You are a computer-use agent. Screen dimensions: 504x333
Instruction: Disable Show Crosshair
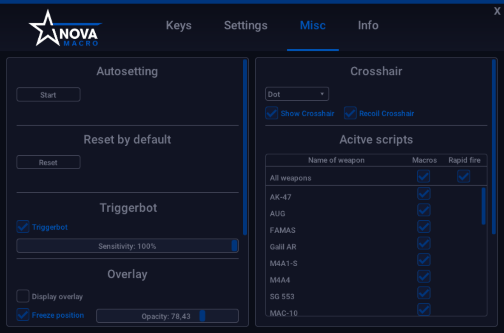point(271,113)
